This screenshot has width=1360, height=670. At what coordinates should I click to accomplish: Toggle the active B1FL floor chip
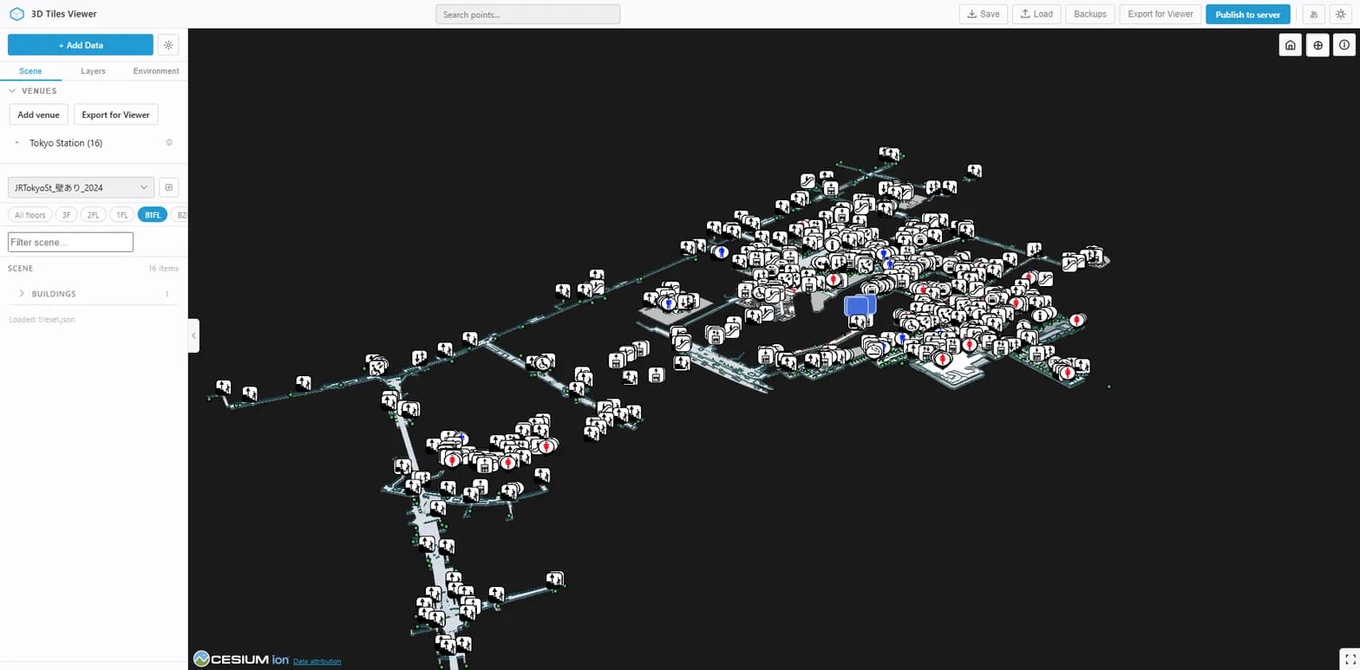(153, 215)
